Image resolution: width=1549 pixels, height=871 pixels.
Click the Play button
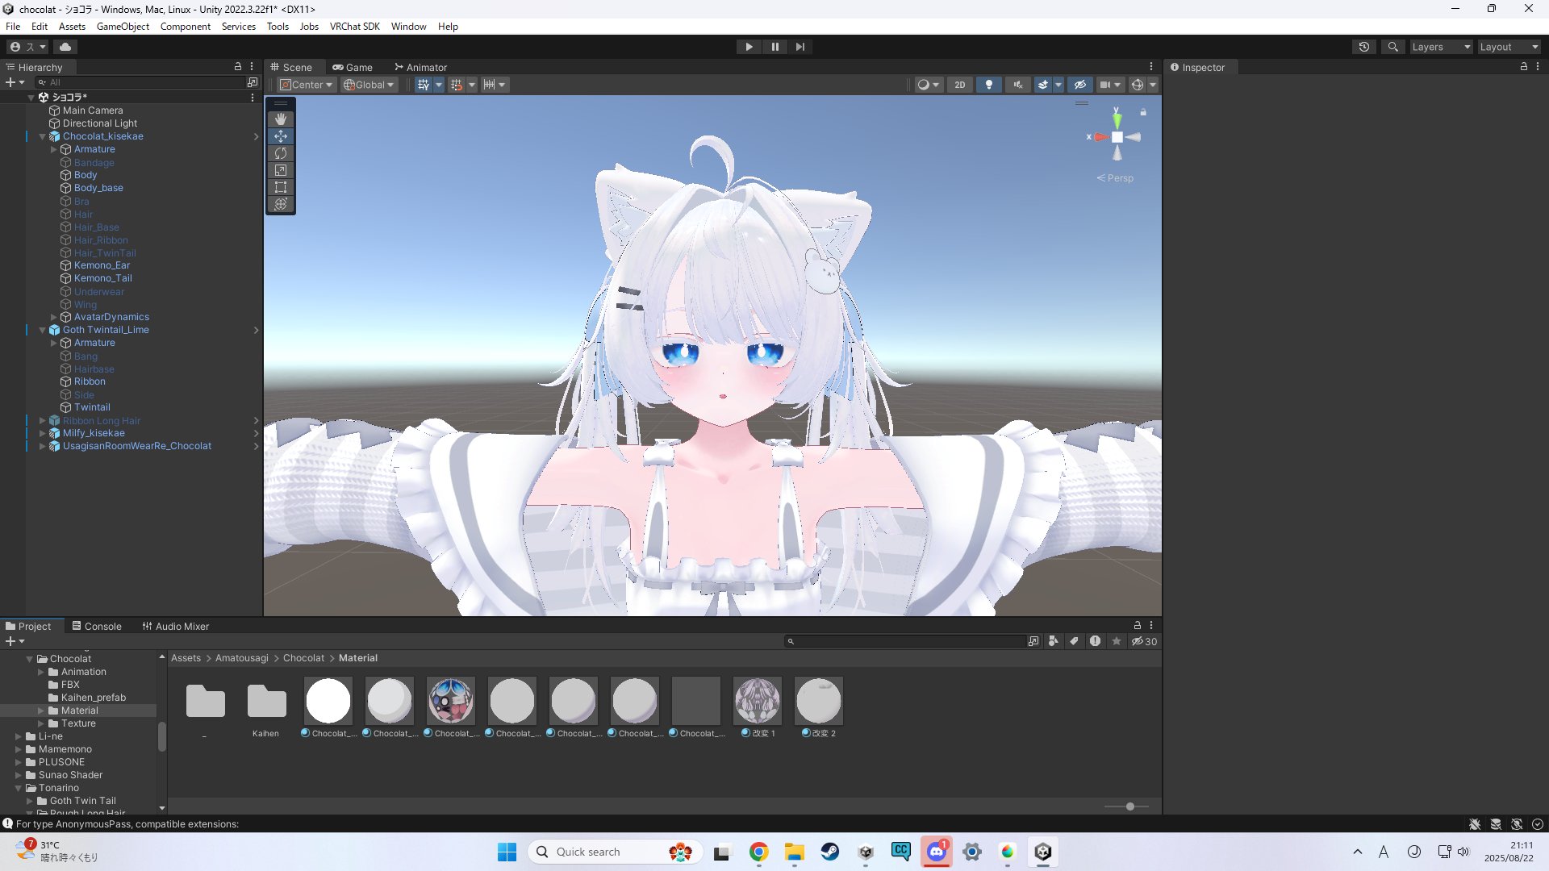[749, 47]
